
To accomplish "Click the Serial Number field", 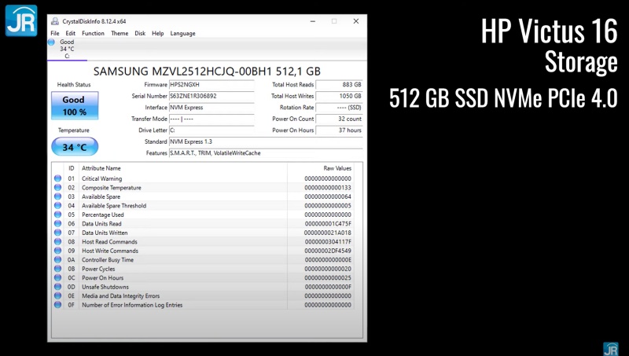I will pyautogui.click(x=212, y=96).
